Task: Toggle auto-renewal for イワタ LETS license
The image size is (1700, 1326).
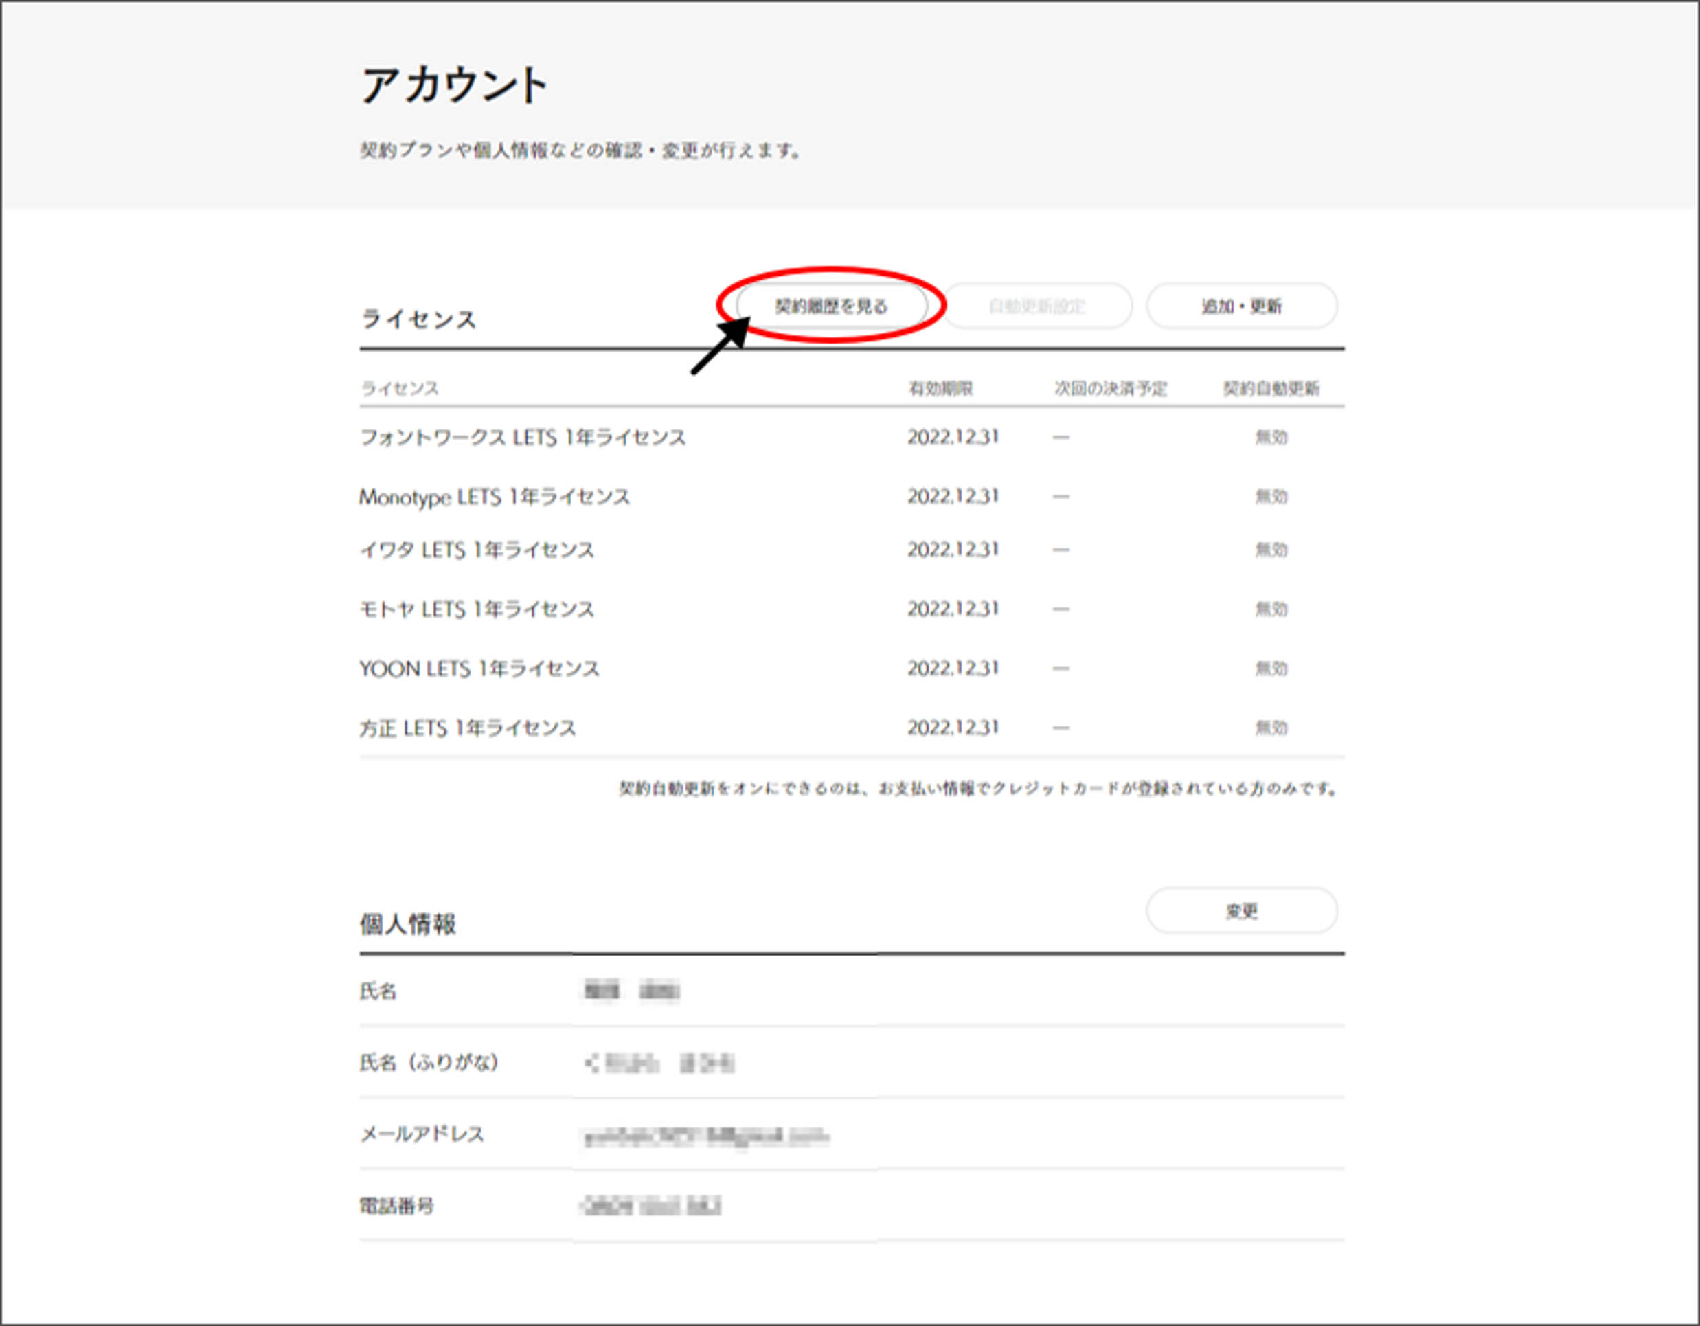Action: point(1271,549)
